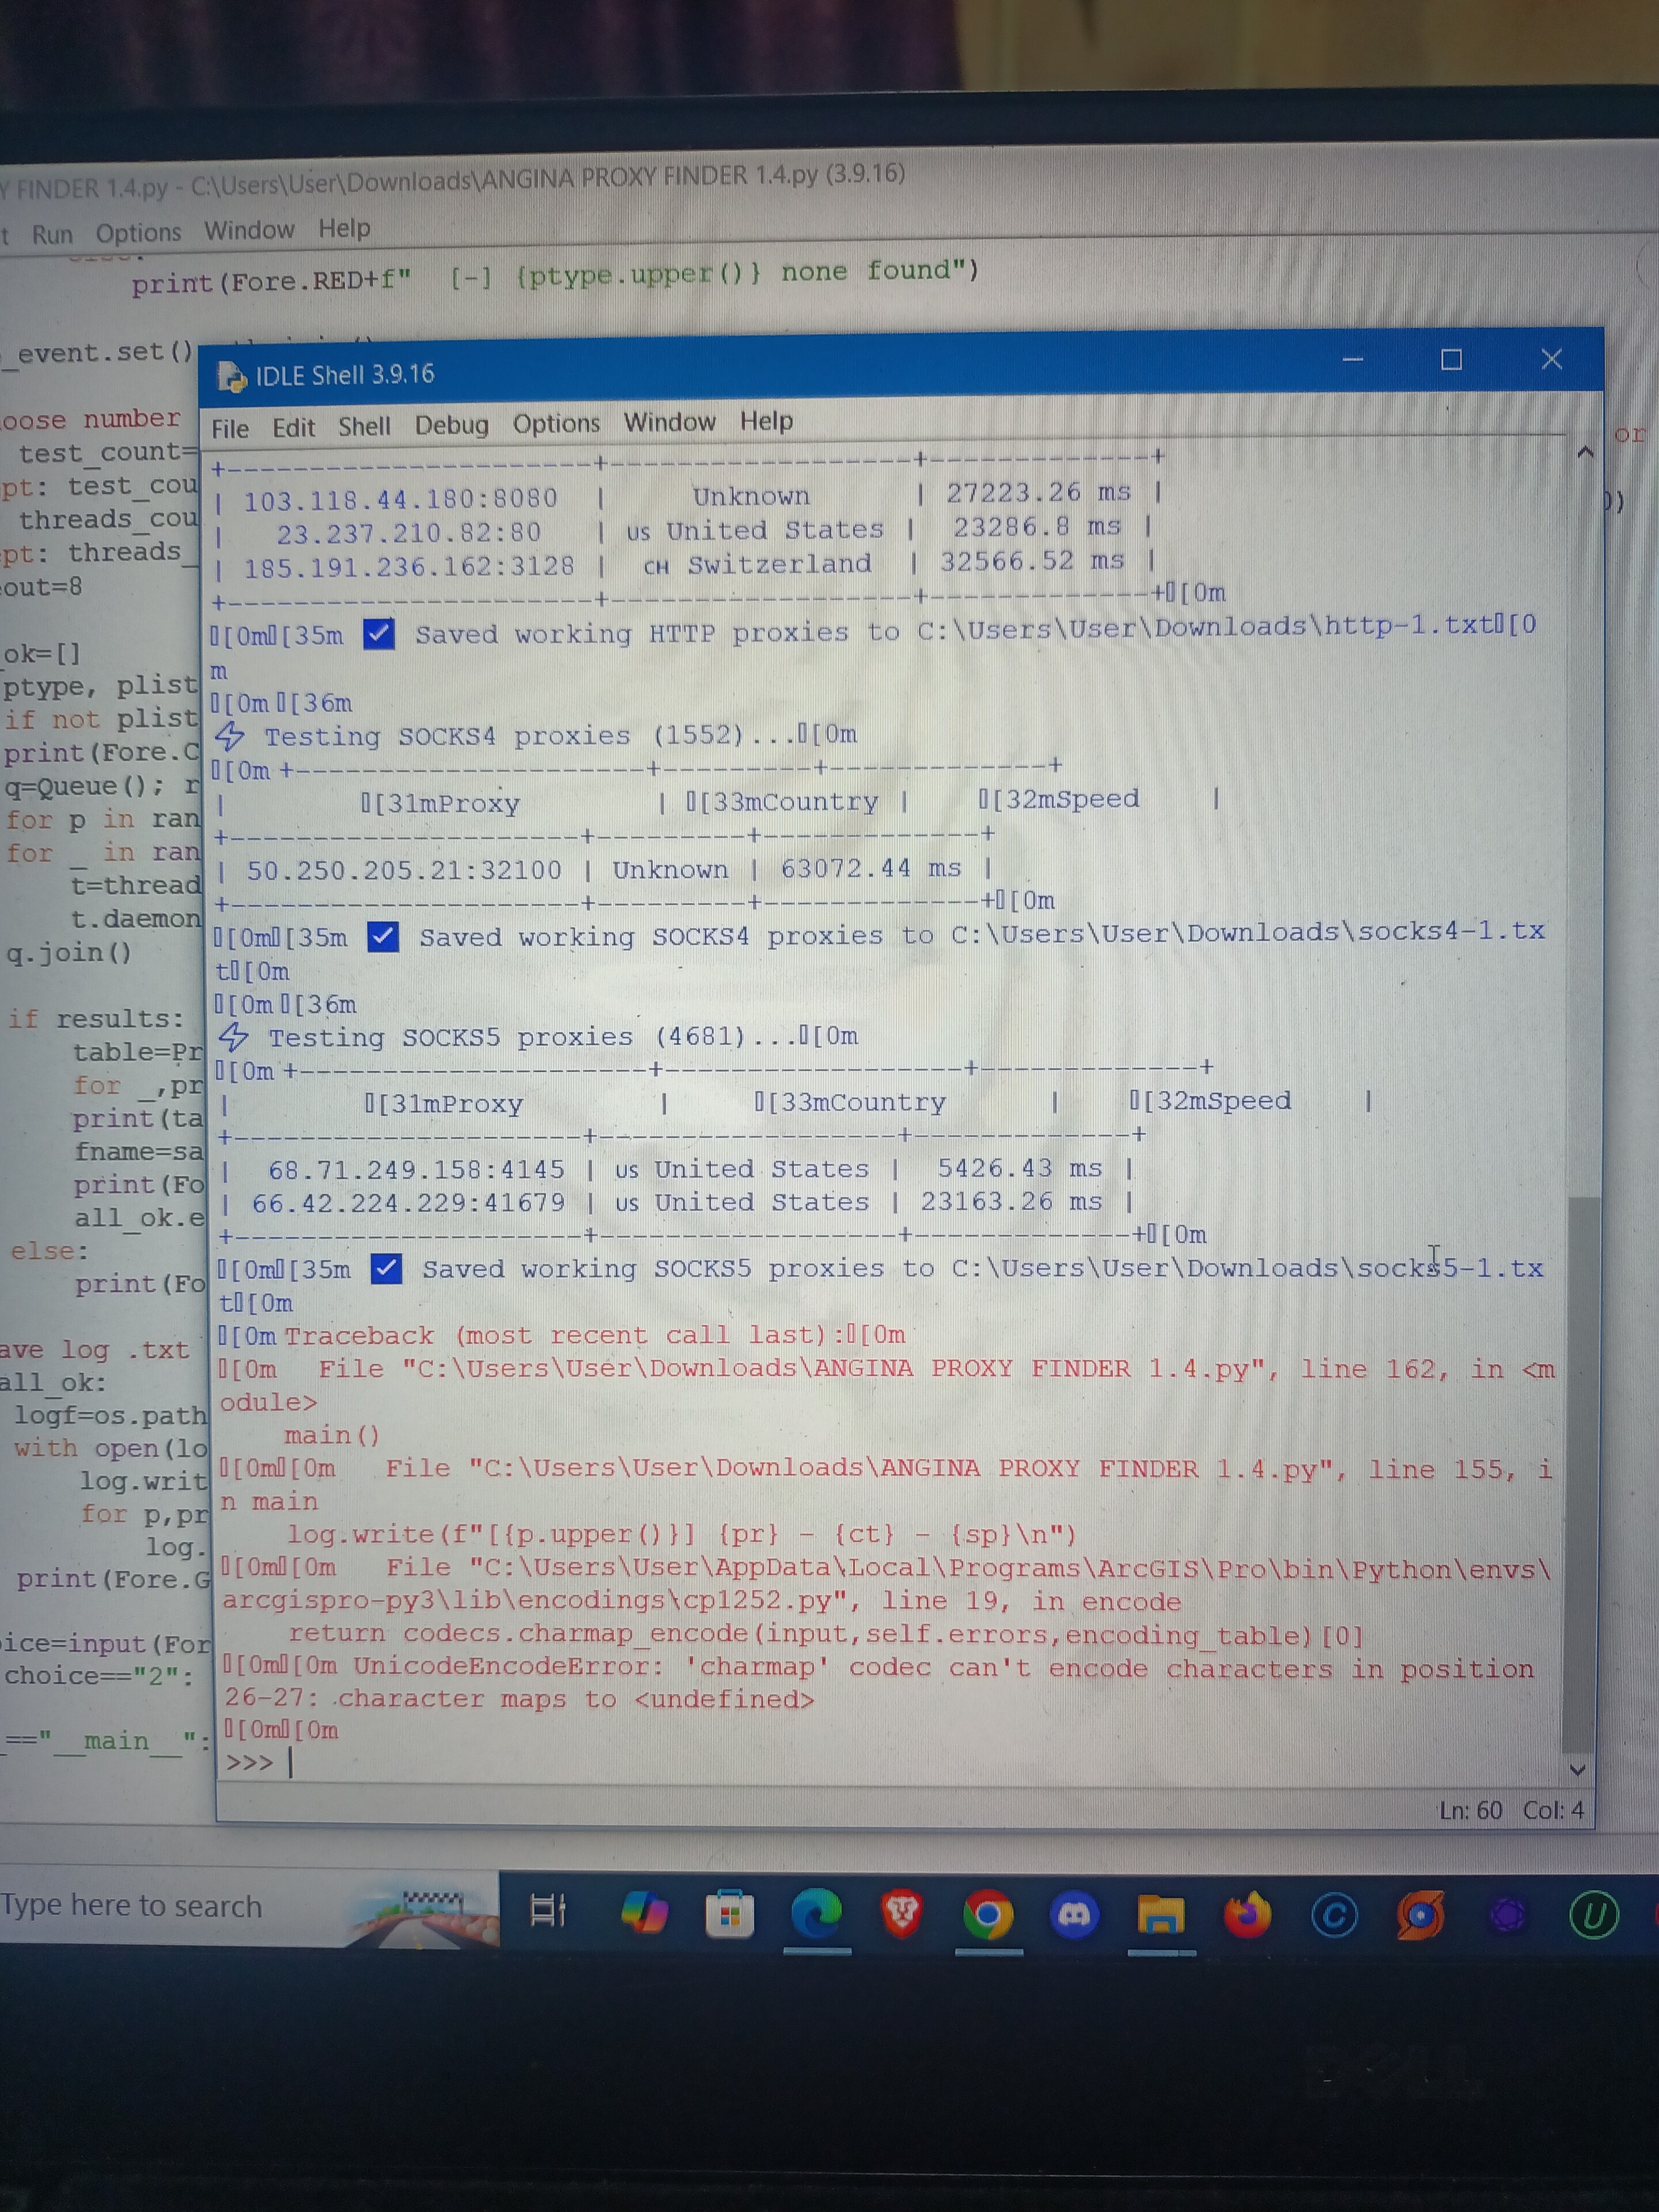Click scrollbar down arrow in IDLE Shell

pos(1577,1770)
